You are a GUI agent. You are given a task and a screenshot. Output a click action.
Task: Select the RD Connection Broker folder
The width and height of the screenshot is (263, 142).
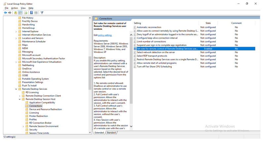point(40,123)
